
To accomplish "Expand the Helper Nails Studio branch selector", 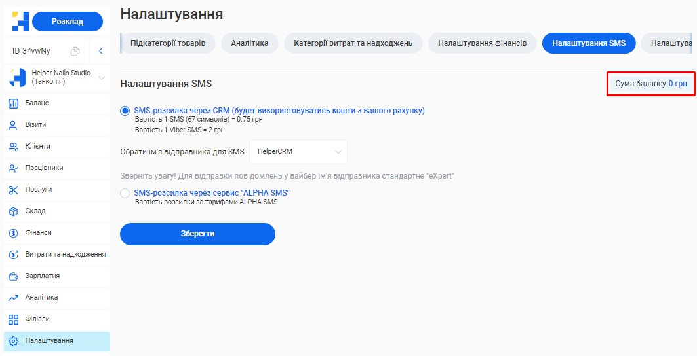I will click(102, 78).
